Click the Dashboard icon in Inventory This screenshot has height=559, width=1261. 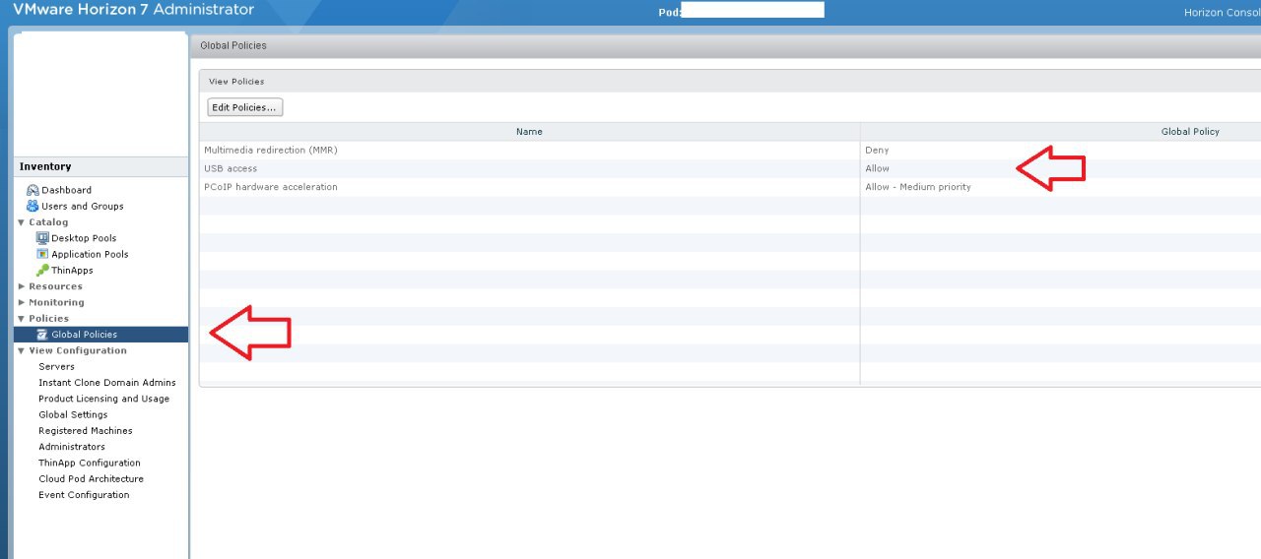tap(33, 190)
